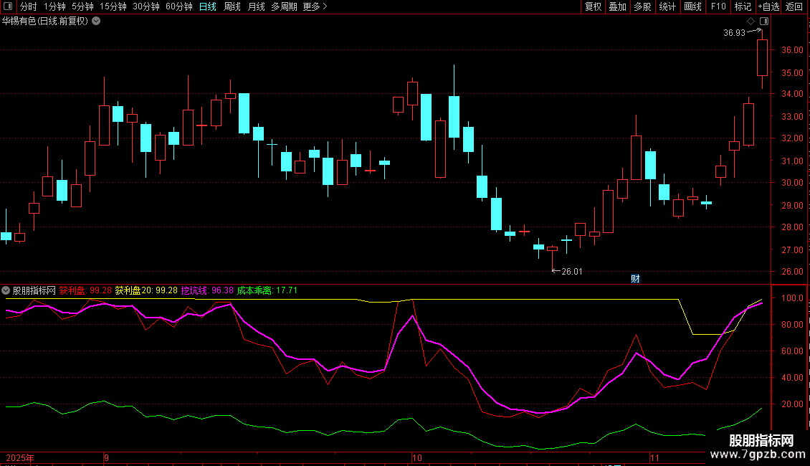Click the 成本乖离: 17.71 green value
Viewport: 810px width, 466px height.
267,290
